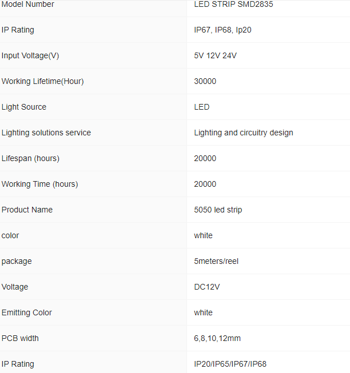Click the 'Working Lifetime(Hour)' label
The width and height of the screenshot is (350, 373).
[42, 81]
